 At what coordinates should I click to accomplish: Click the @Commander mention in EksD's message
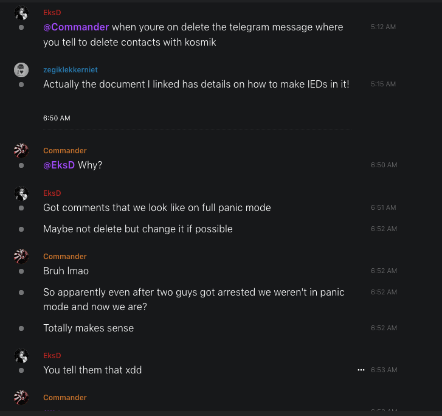(76, 27)
